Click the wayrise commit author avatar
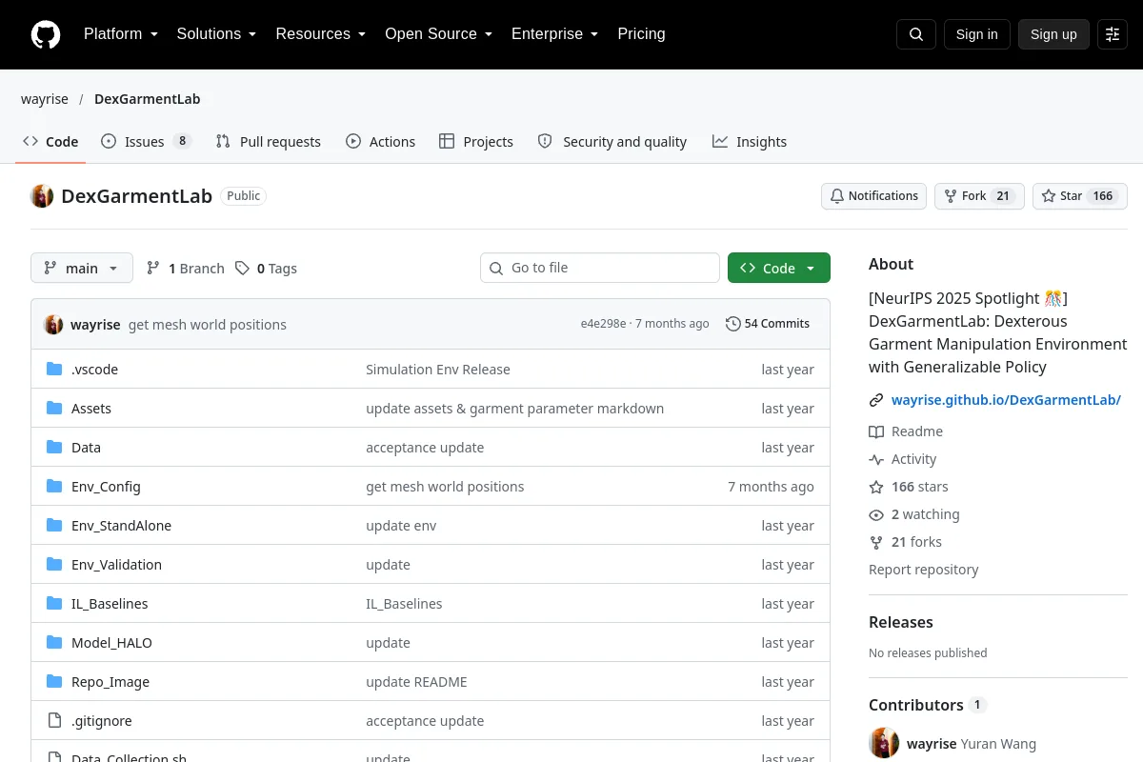The image size is (1143, 762). (x=53, y=325)
